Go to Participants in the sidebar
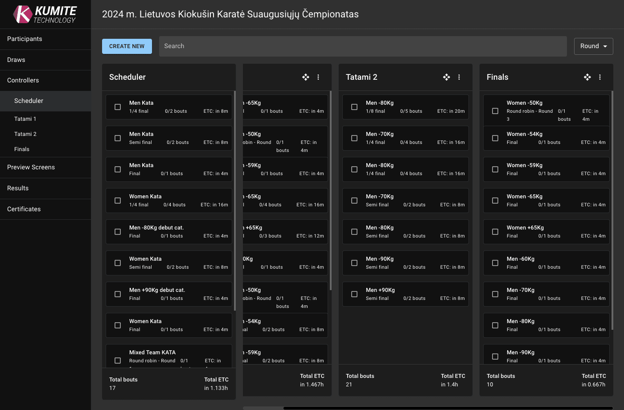This screenshot has height=410, width=624. (25, 39)
